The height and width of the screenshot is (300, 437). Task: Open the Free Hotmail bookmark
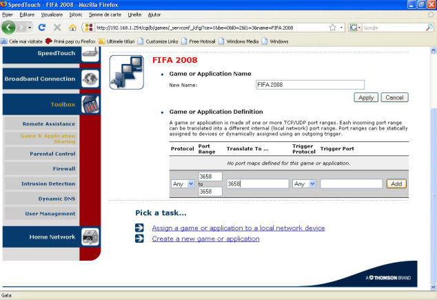coord(199,41)
